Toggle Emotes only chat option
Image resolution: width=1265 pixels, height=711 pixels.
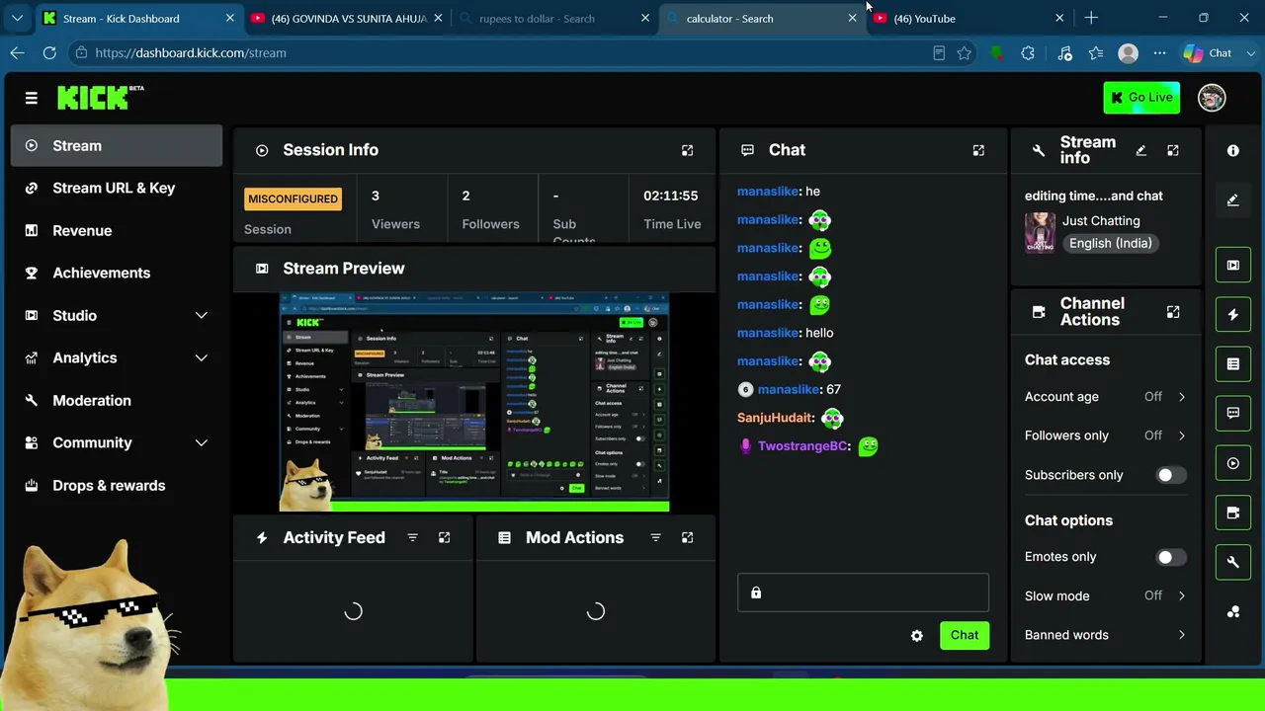pos(1171,557)
